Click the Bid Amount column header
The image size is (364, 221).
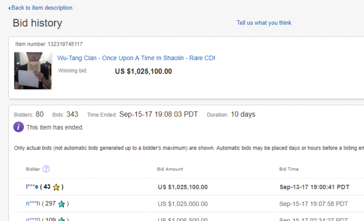170,169
